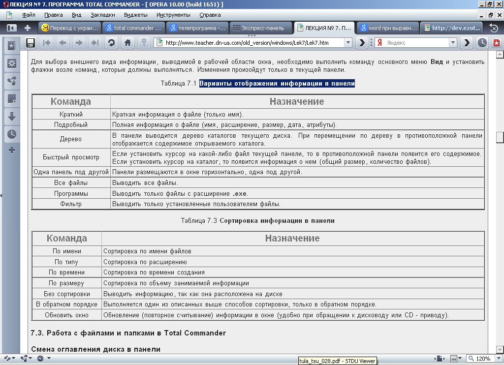Click the Wand password key icon

[144, 43]
